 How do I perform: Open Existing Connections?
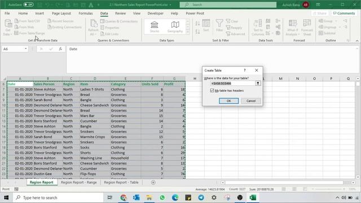tap(64, 27)
